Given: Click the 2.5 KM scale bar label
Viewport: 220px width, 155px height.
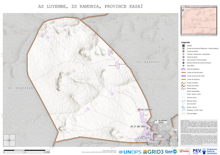Looking at the screenshot, I should pyautogui.click(x=47, y=152).
